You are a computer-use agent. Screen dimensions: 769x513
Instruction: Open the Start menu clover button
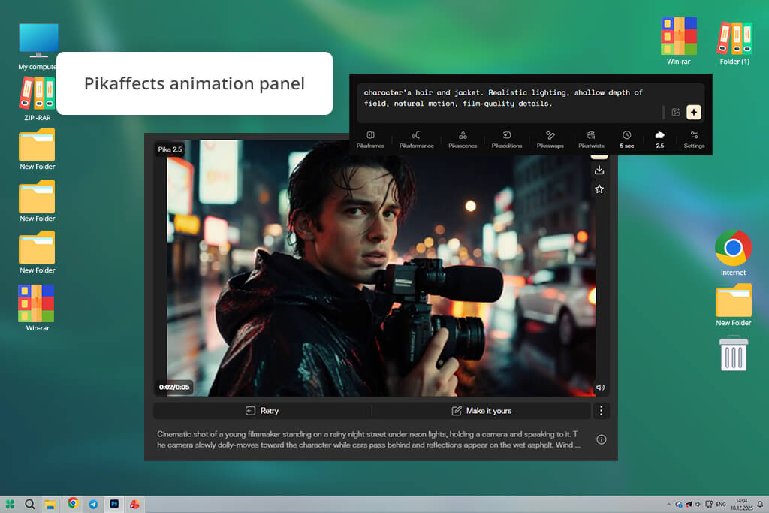pos(10,504)
